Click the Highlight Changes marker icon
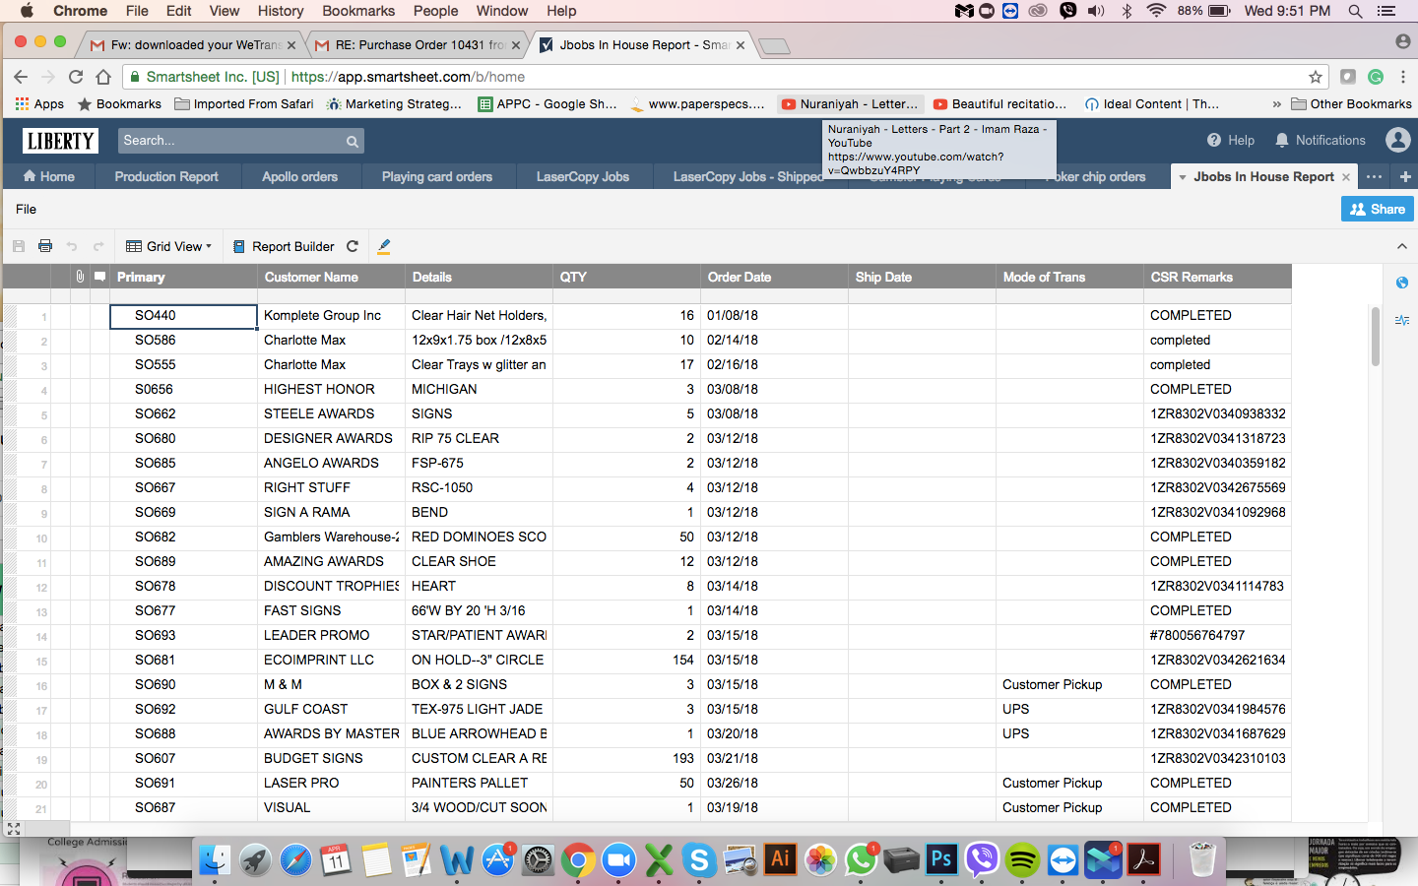 click(384, 246)
